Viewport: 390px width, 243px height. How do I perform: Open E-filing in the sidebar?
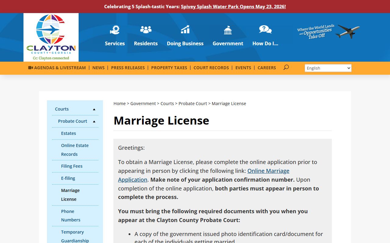(x=68, y=178)
